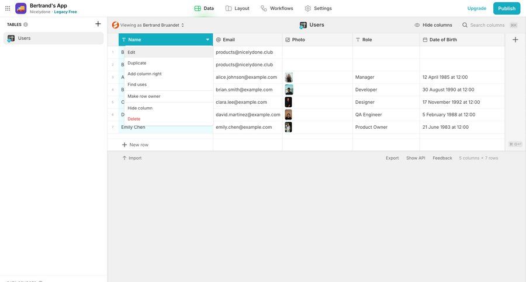Image resolution: width=526 pixels, height=282 pixels.
Task: Select the products@nicelydone.club cell in row 1
Action: click(x=248, y=52)
